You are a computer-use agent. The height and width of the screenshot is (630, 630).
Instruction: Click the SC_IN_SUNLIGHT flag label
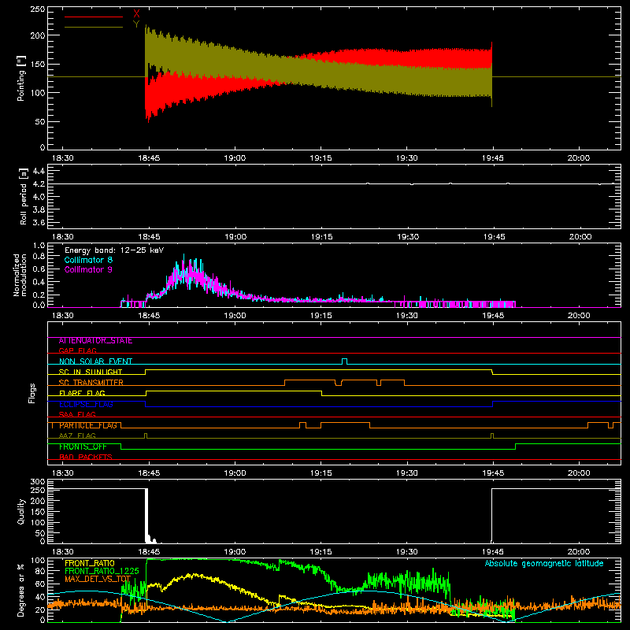coord(91,372)
